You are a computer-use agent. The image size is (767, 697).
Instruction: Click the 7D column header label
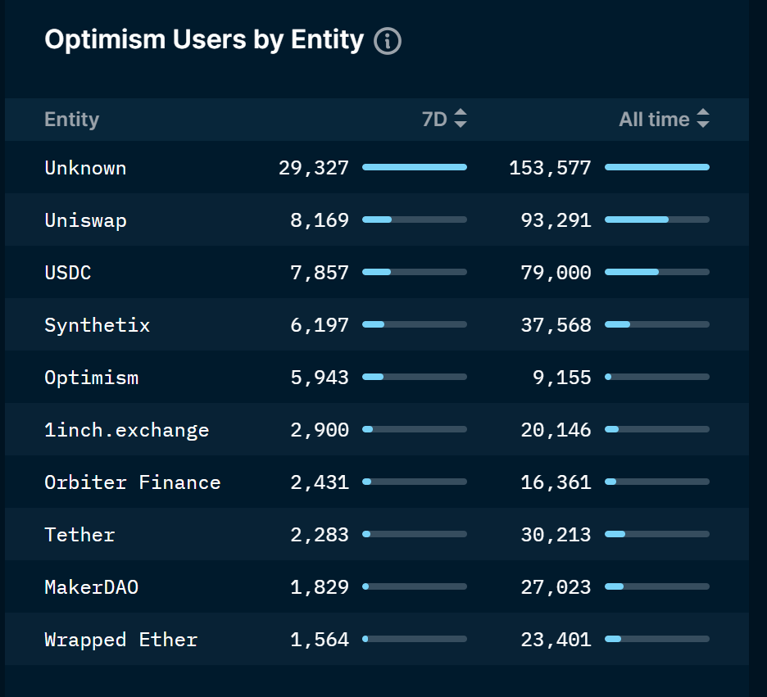434,120
